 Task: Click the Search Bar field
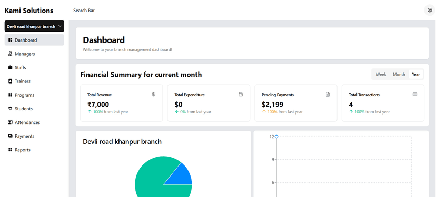pos(84,11)
